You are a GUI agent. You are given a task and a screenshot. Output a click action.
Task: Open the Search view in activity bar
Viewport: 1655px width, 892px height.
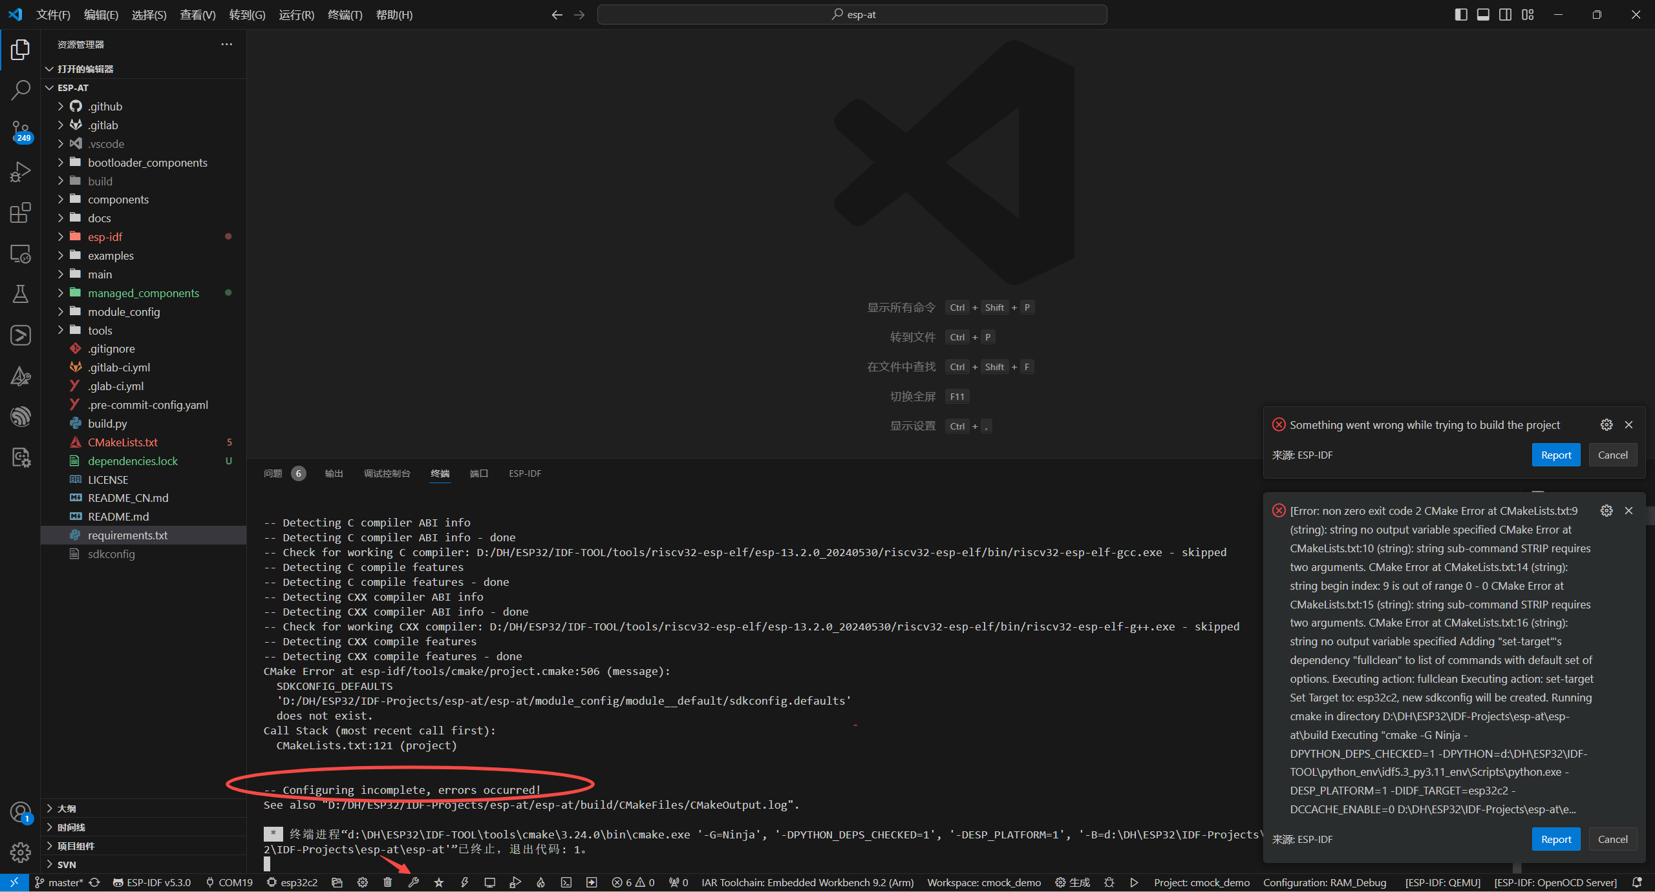[x=20, y=90]
